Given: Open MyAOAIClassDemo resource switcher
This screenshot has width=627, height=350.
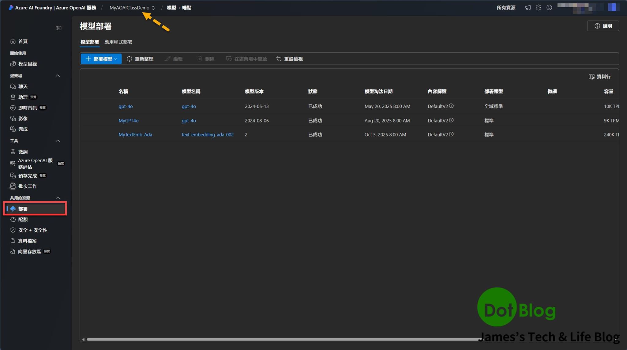Looking at the screenshot, I should [132, 8].
